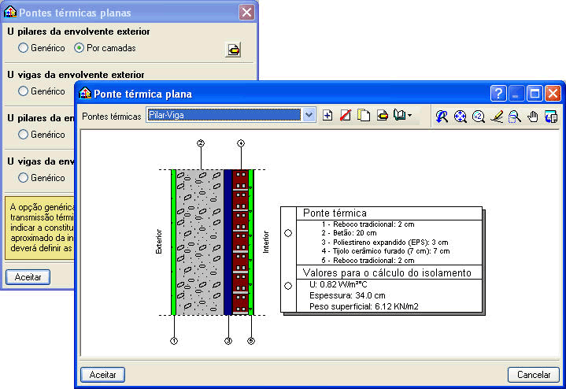
Task: Click layer marker 1 below the diagram
Action: [174, 341]
